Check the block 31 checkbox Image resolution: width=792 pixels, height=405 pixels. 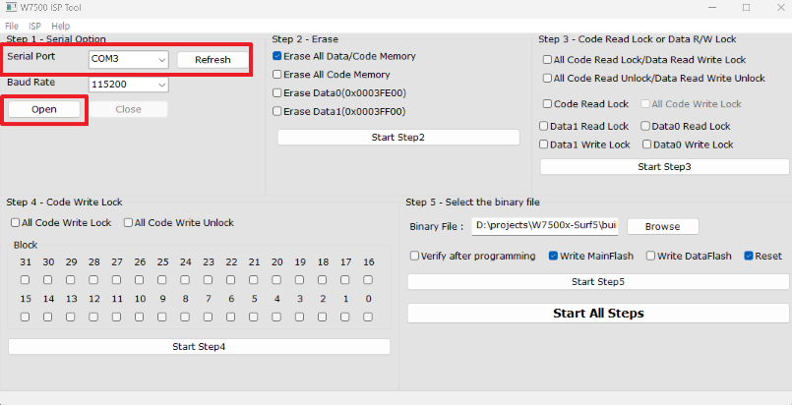(x=25, y=280)
